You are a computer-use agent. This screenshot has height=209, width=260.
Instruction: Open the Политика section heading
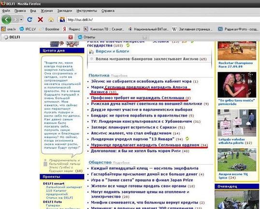99,75
